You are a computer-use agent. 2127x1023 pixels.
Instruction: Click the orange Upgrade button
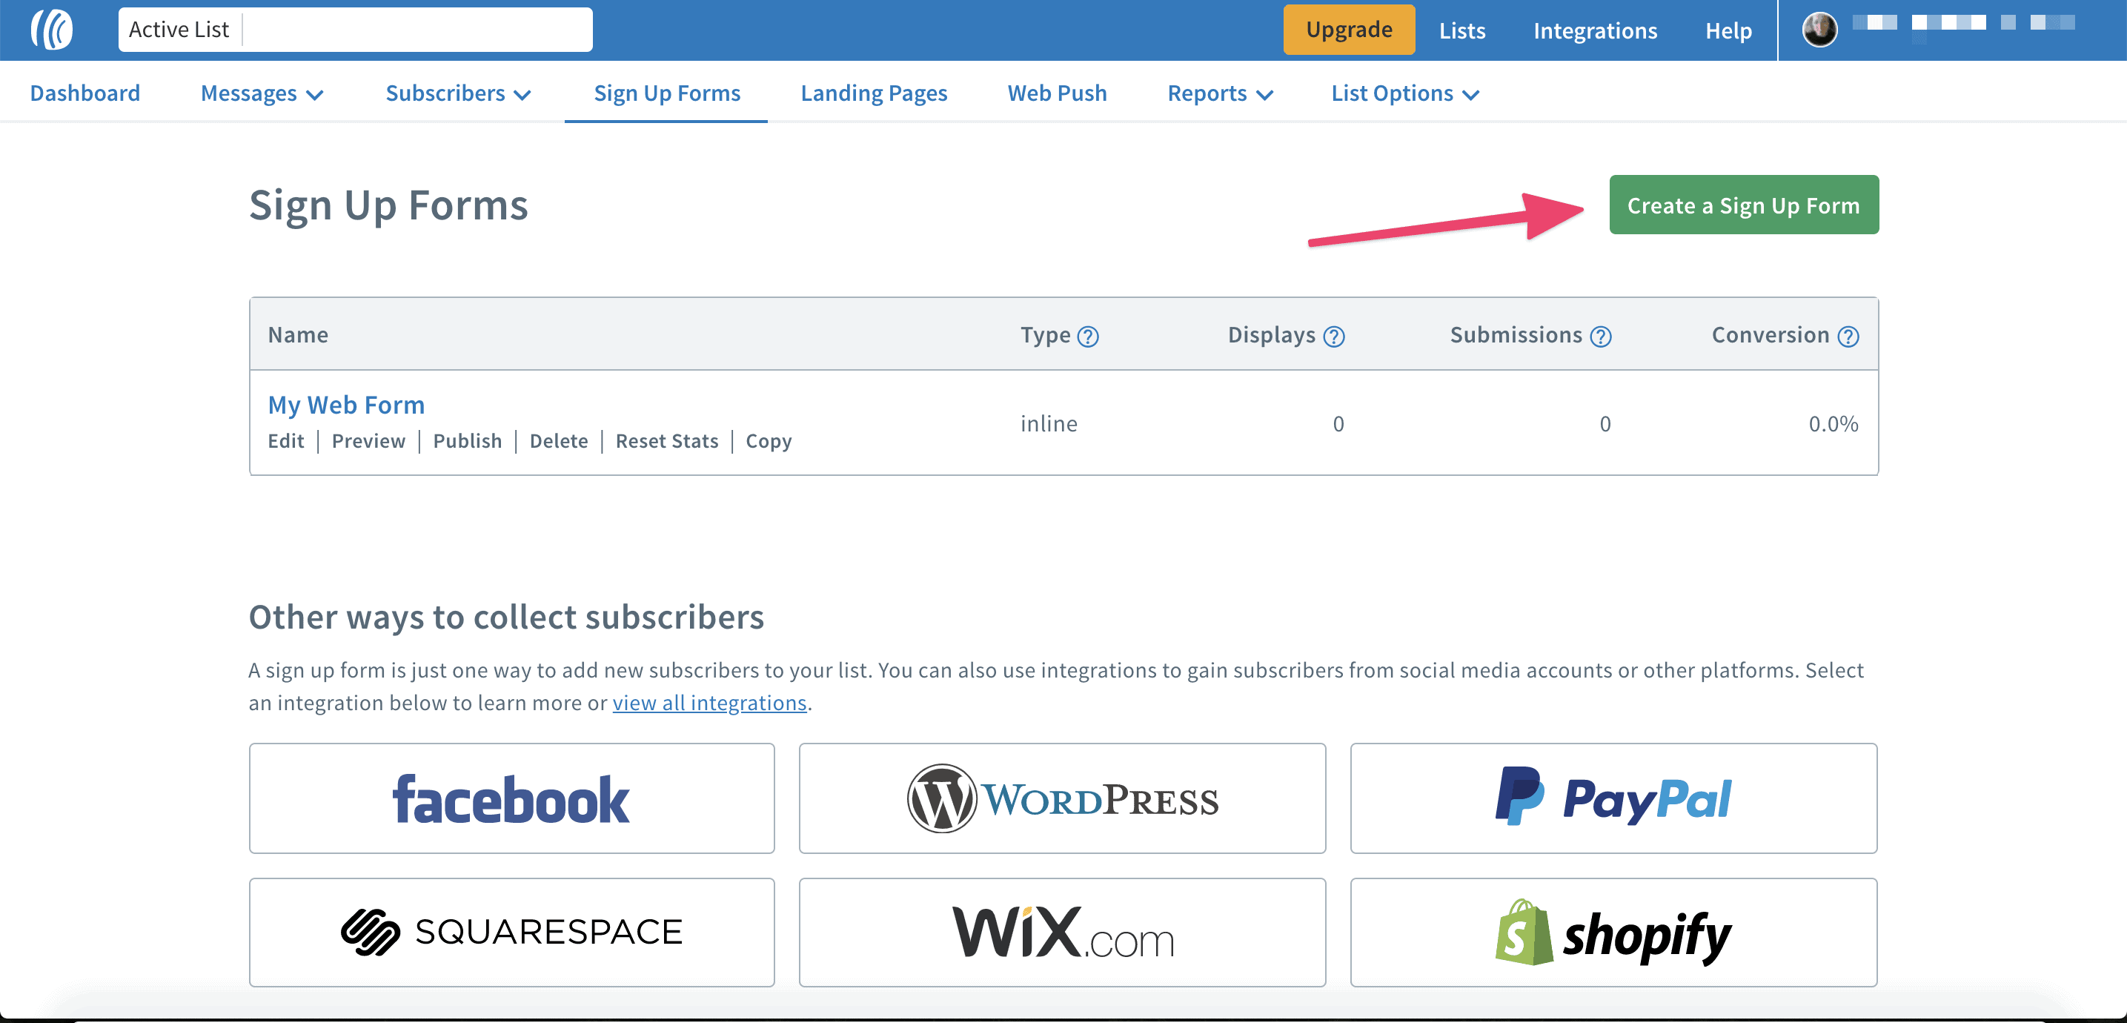1349,30
